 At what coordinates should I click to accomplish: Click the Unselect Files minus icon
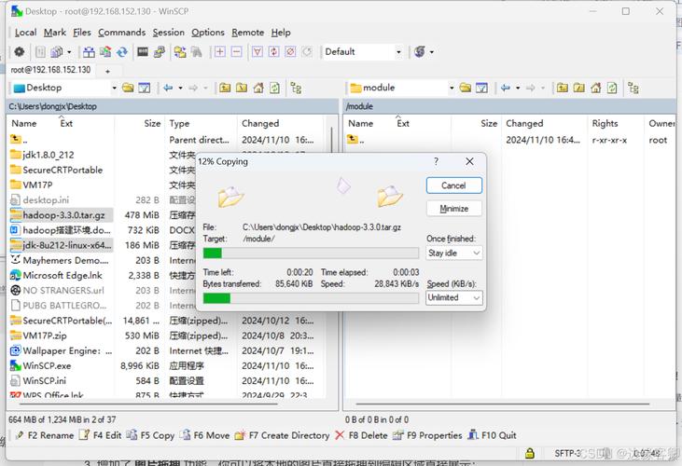click(236, 51)
